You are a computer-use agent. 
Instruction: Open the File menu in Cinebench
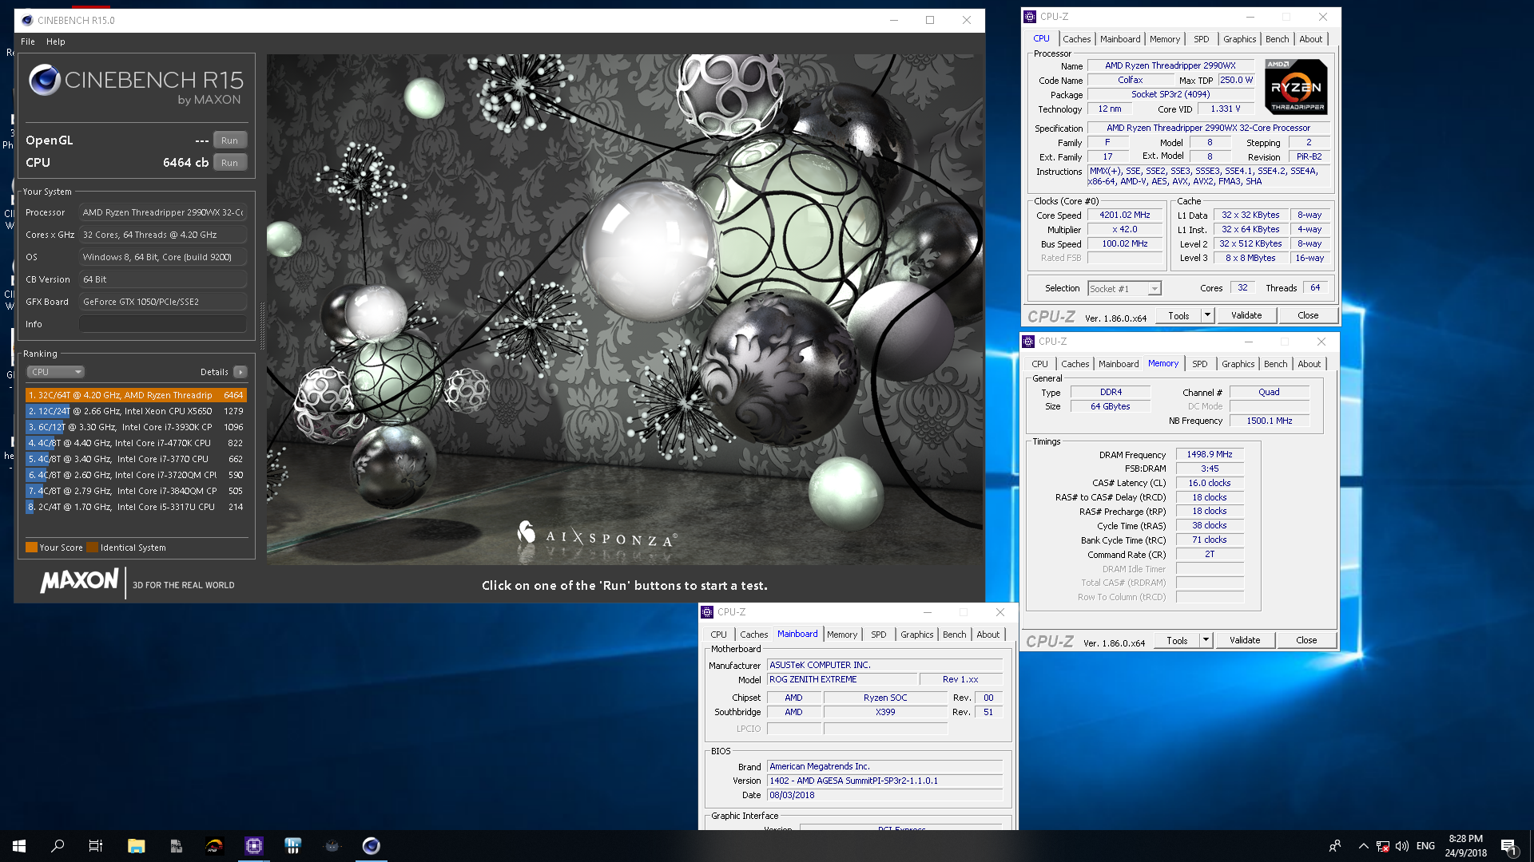(x=28, y=42)
